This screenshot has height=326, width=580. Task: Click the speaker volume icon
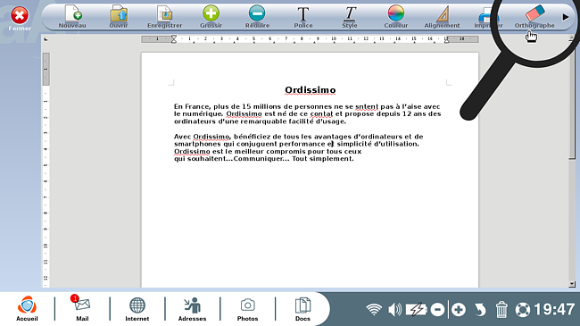tap(394, 309)
